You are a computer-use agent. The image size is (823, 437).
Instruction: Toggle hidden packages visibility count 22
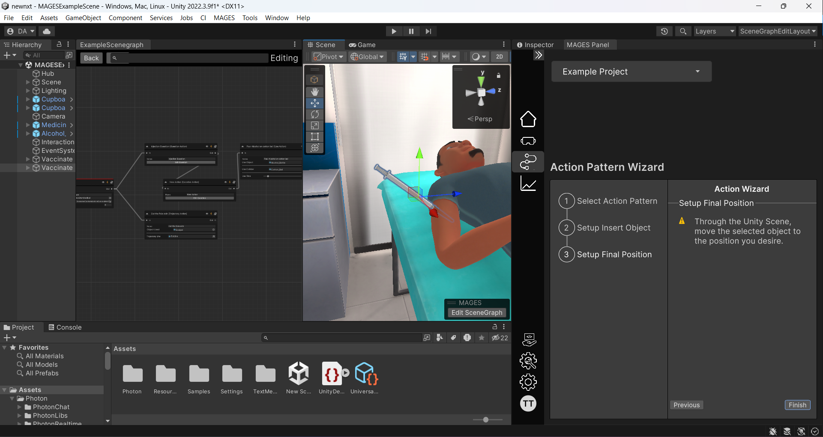(500, 338)
